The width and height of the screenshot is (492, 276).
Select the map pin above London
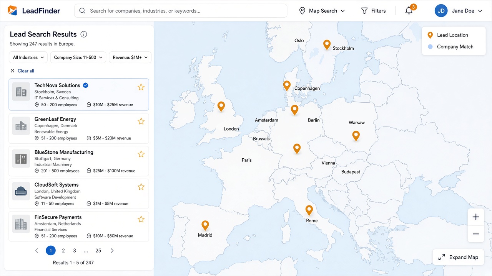[221, 106]
